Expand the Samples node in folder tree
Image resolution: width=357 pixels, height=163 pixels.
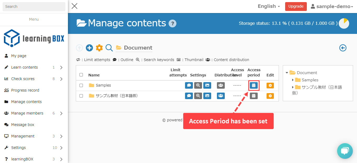click(x=293, y=80)
